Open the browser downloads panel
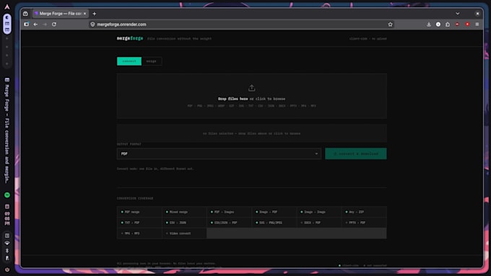This screenshot has height=276, width=491. coord(429,25)
